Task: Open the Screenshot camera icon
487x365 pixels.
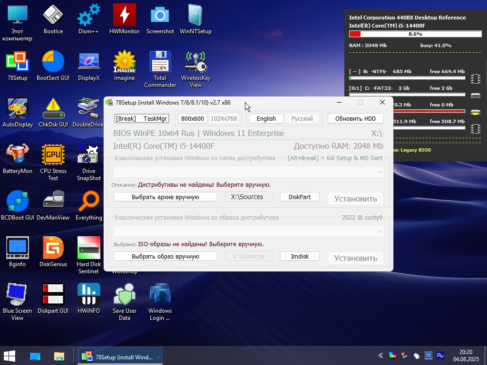Action: (x=160, y=19)
